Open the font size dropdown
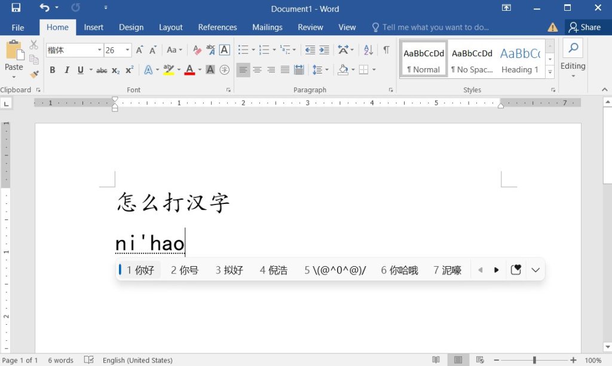 point(126,50)
